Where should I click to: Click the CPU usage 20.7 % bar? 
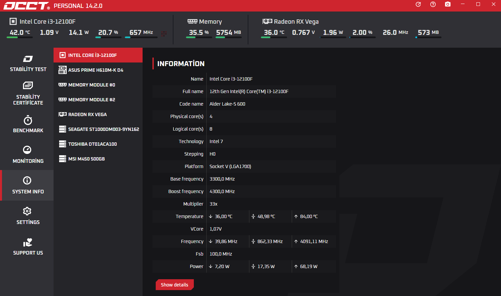[108, 37]
